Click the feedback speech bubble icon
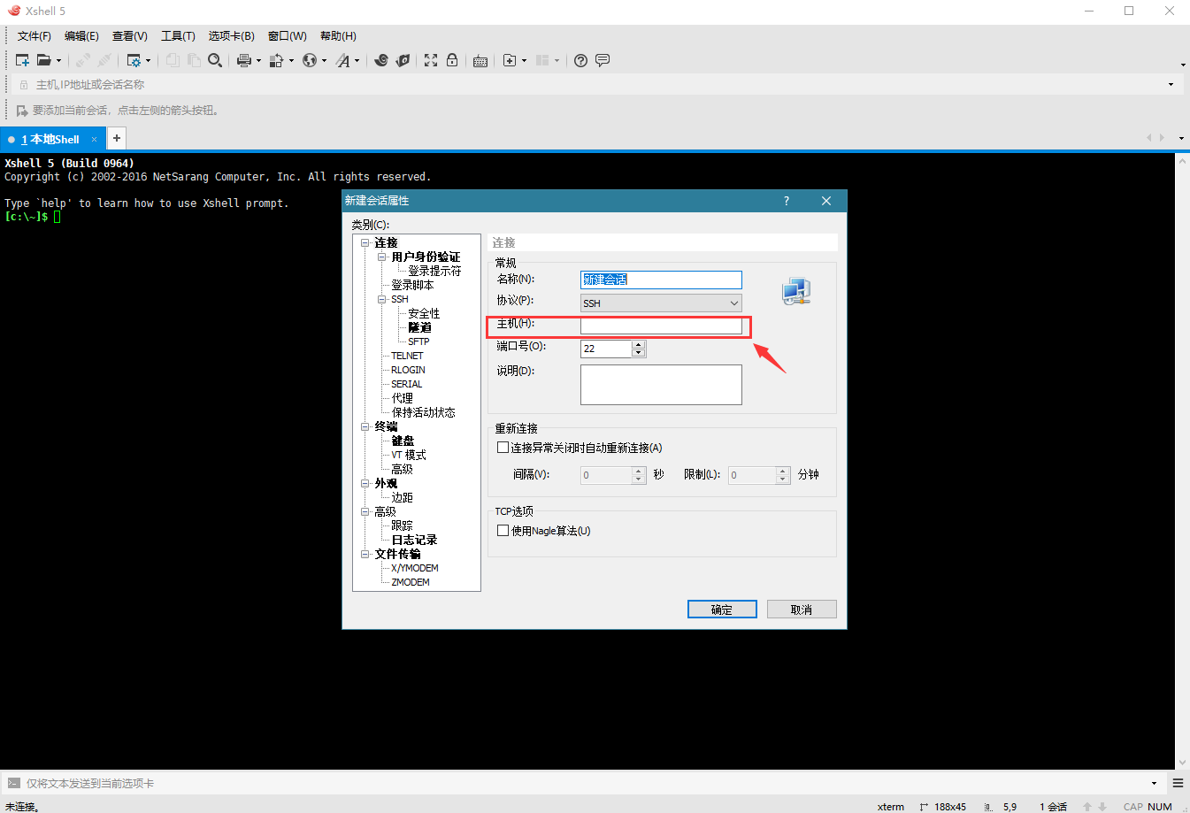 click(603, 60)
